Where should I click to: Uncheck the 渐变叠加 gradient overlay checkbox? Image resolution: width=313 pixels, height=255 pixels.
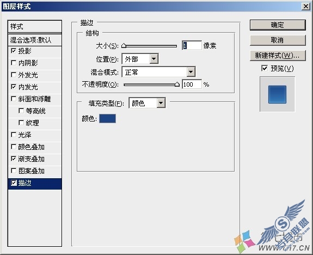click(14, 159)
